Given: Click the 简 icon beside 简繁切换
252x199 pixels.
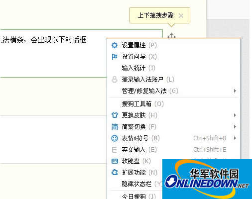Looking at the screenshot, I should point(115,127).
